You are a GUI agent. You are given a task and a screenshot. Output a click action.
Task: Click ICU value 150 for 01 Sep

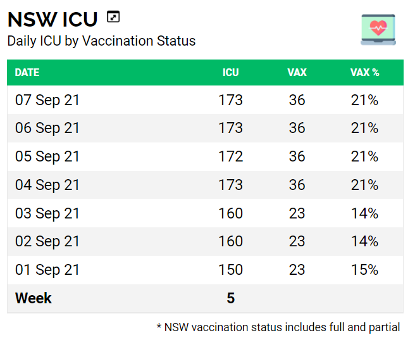coord(230,270)
